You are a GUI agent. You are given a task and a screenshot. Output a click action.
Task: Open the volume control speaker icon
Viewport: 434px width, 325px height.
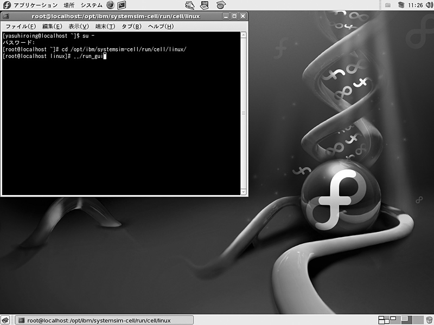click(429, 5)
